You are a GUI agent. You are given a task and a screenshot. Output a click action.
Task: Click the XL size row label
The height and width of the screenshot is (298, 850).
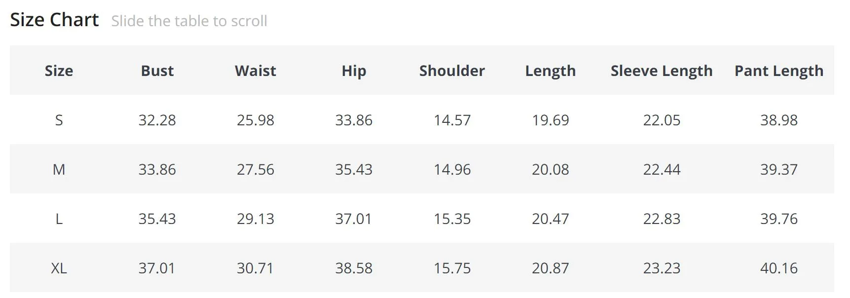[59, 268]
